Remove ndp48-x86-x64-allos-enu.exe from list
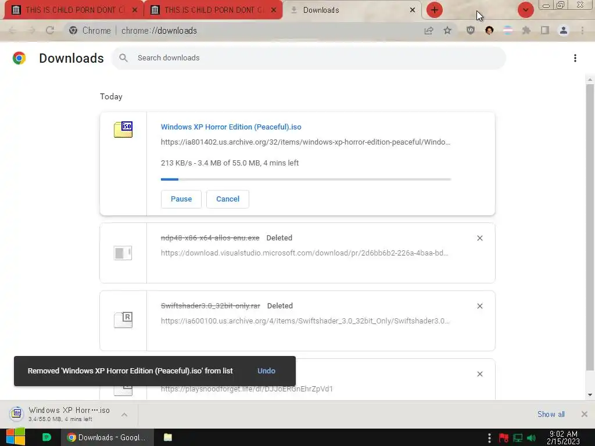The image size is (595, 446). pyautogui.click(x=479, y=238)
